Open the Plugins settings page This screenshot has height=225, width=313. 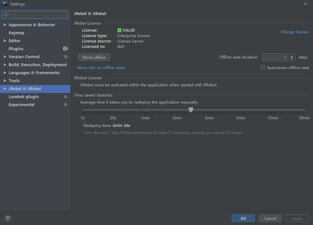[16, 49]
